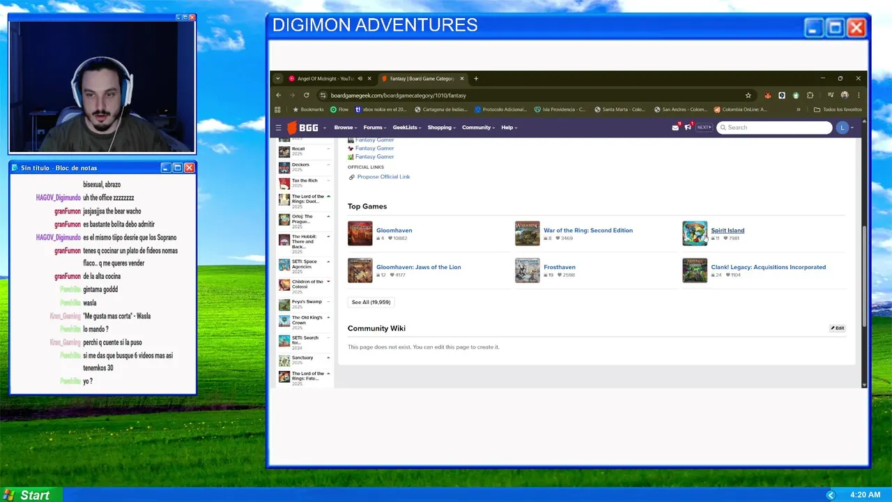Click the Chrome profile avatar icon
This screenshot has height=502, width=892.
click(x=845, y=96)
